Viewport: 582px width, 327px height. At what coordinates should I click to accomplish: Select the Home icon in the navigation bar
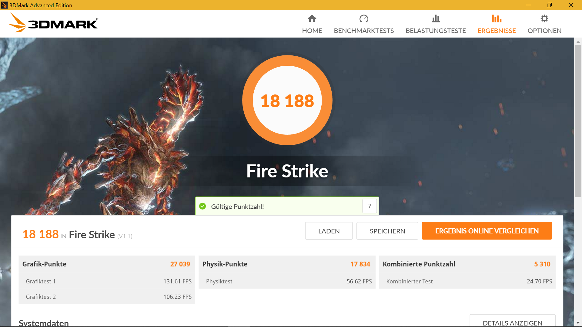coord(312,19)
